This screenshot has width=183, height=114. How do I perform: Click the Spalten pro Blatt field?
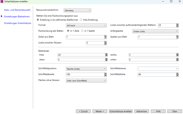(157, 37)
